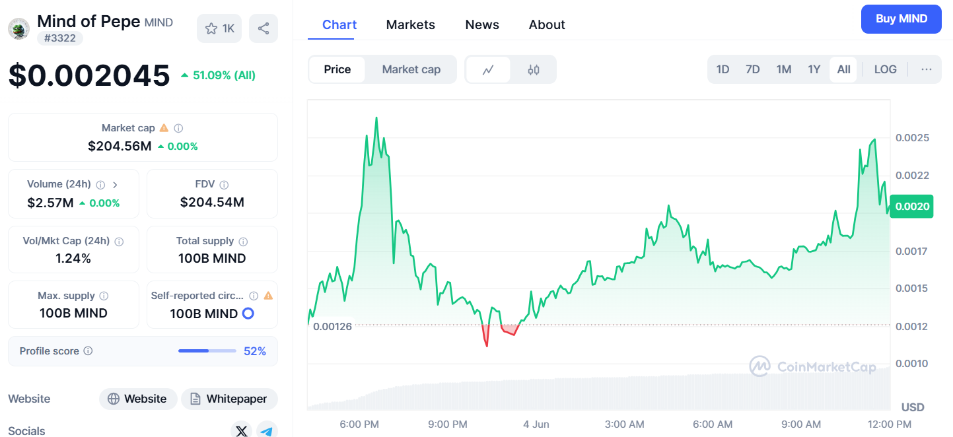Select the Market cap chart toggle
This screenshot has height=437, width=953.
coord(411,69)
